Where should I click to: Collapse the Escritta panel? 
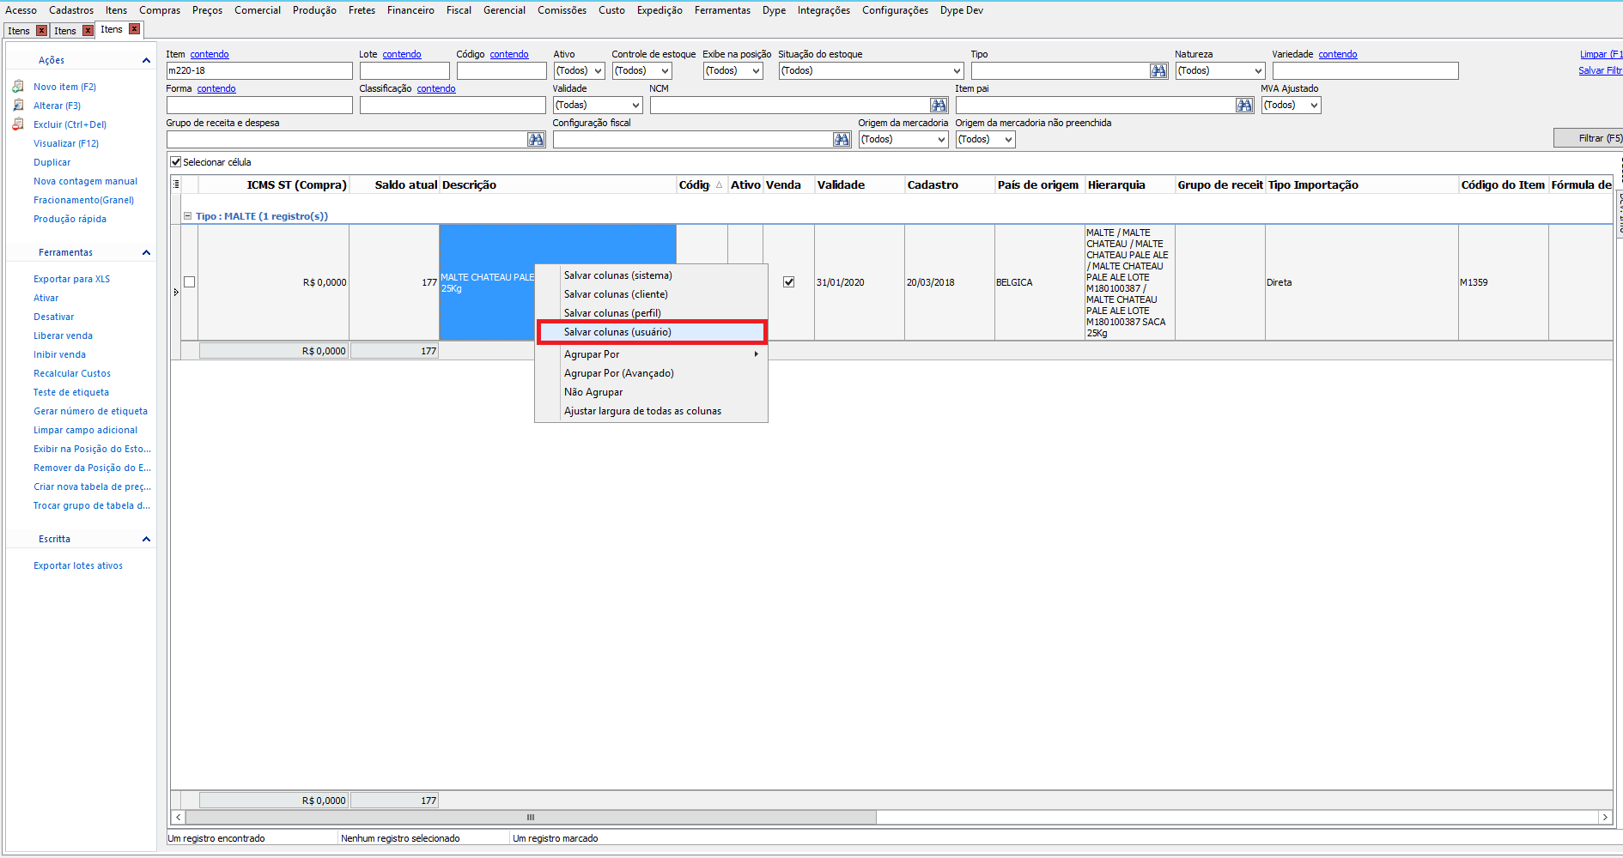[x=146, y=539]
